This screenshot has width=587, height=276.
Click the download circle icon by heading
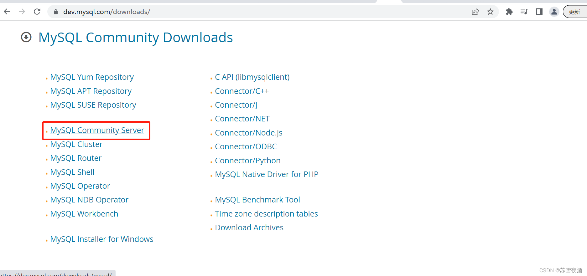point(26,37)
